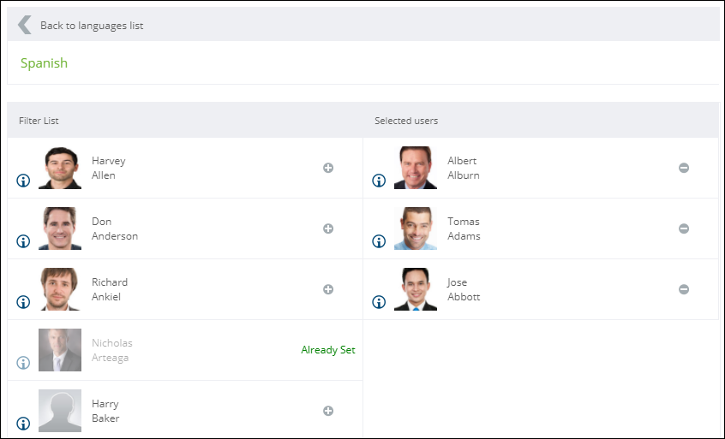Click the Filter List field

tap(185, 121)
